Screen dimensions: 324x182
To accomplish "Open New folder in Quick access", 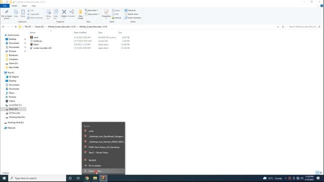I will [x=14, y=67].
